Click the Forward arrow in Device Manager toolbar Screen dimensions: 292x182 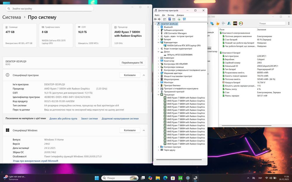pos(159,19)
